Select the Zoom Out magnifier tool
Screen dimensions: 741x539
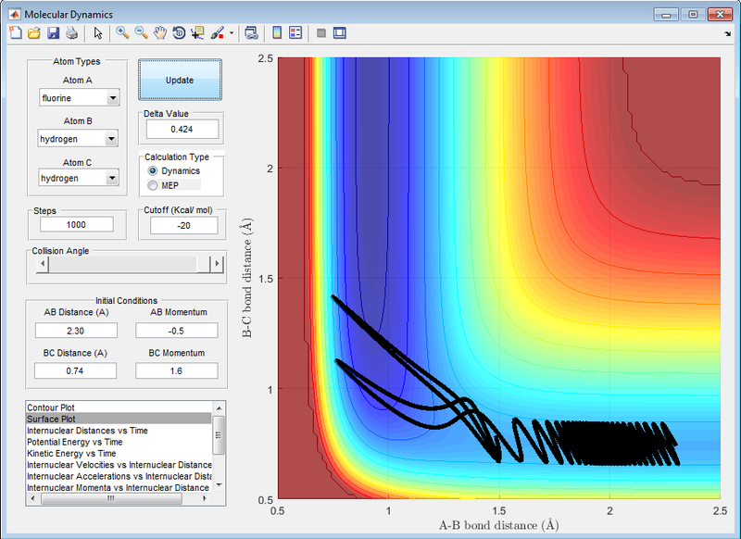point(142,33)
